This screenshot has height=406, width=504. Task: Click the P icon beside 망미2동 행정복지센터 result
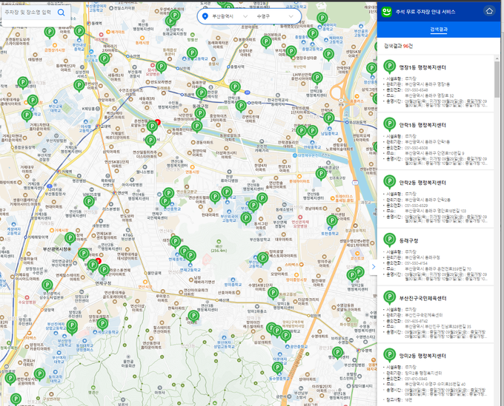tap(390, 355)
